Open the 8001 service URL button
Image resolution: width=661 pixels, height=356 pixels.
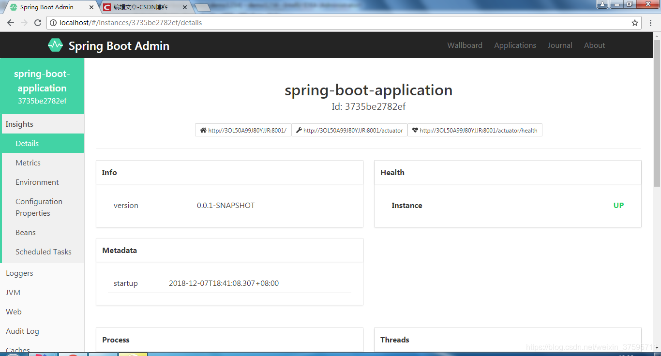(243, 130)
